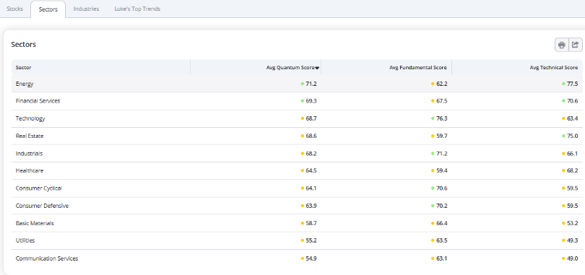Click Technology's 63.4 technical score
The image size is (585, 275).
[572, 118]
